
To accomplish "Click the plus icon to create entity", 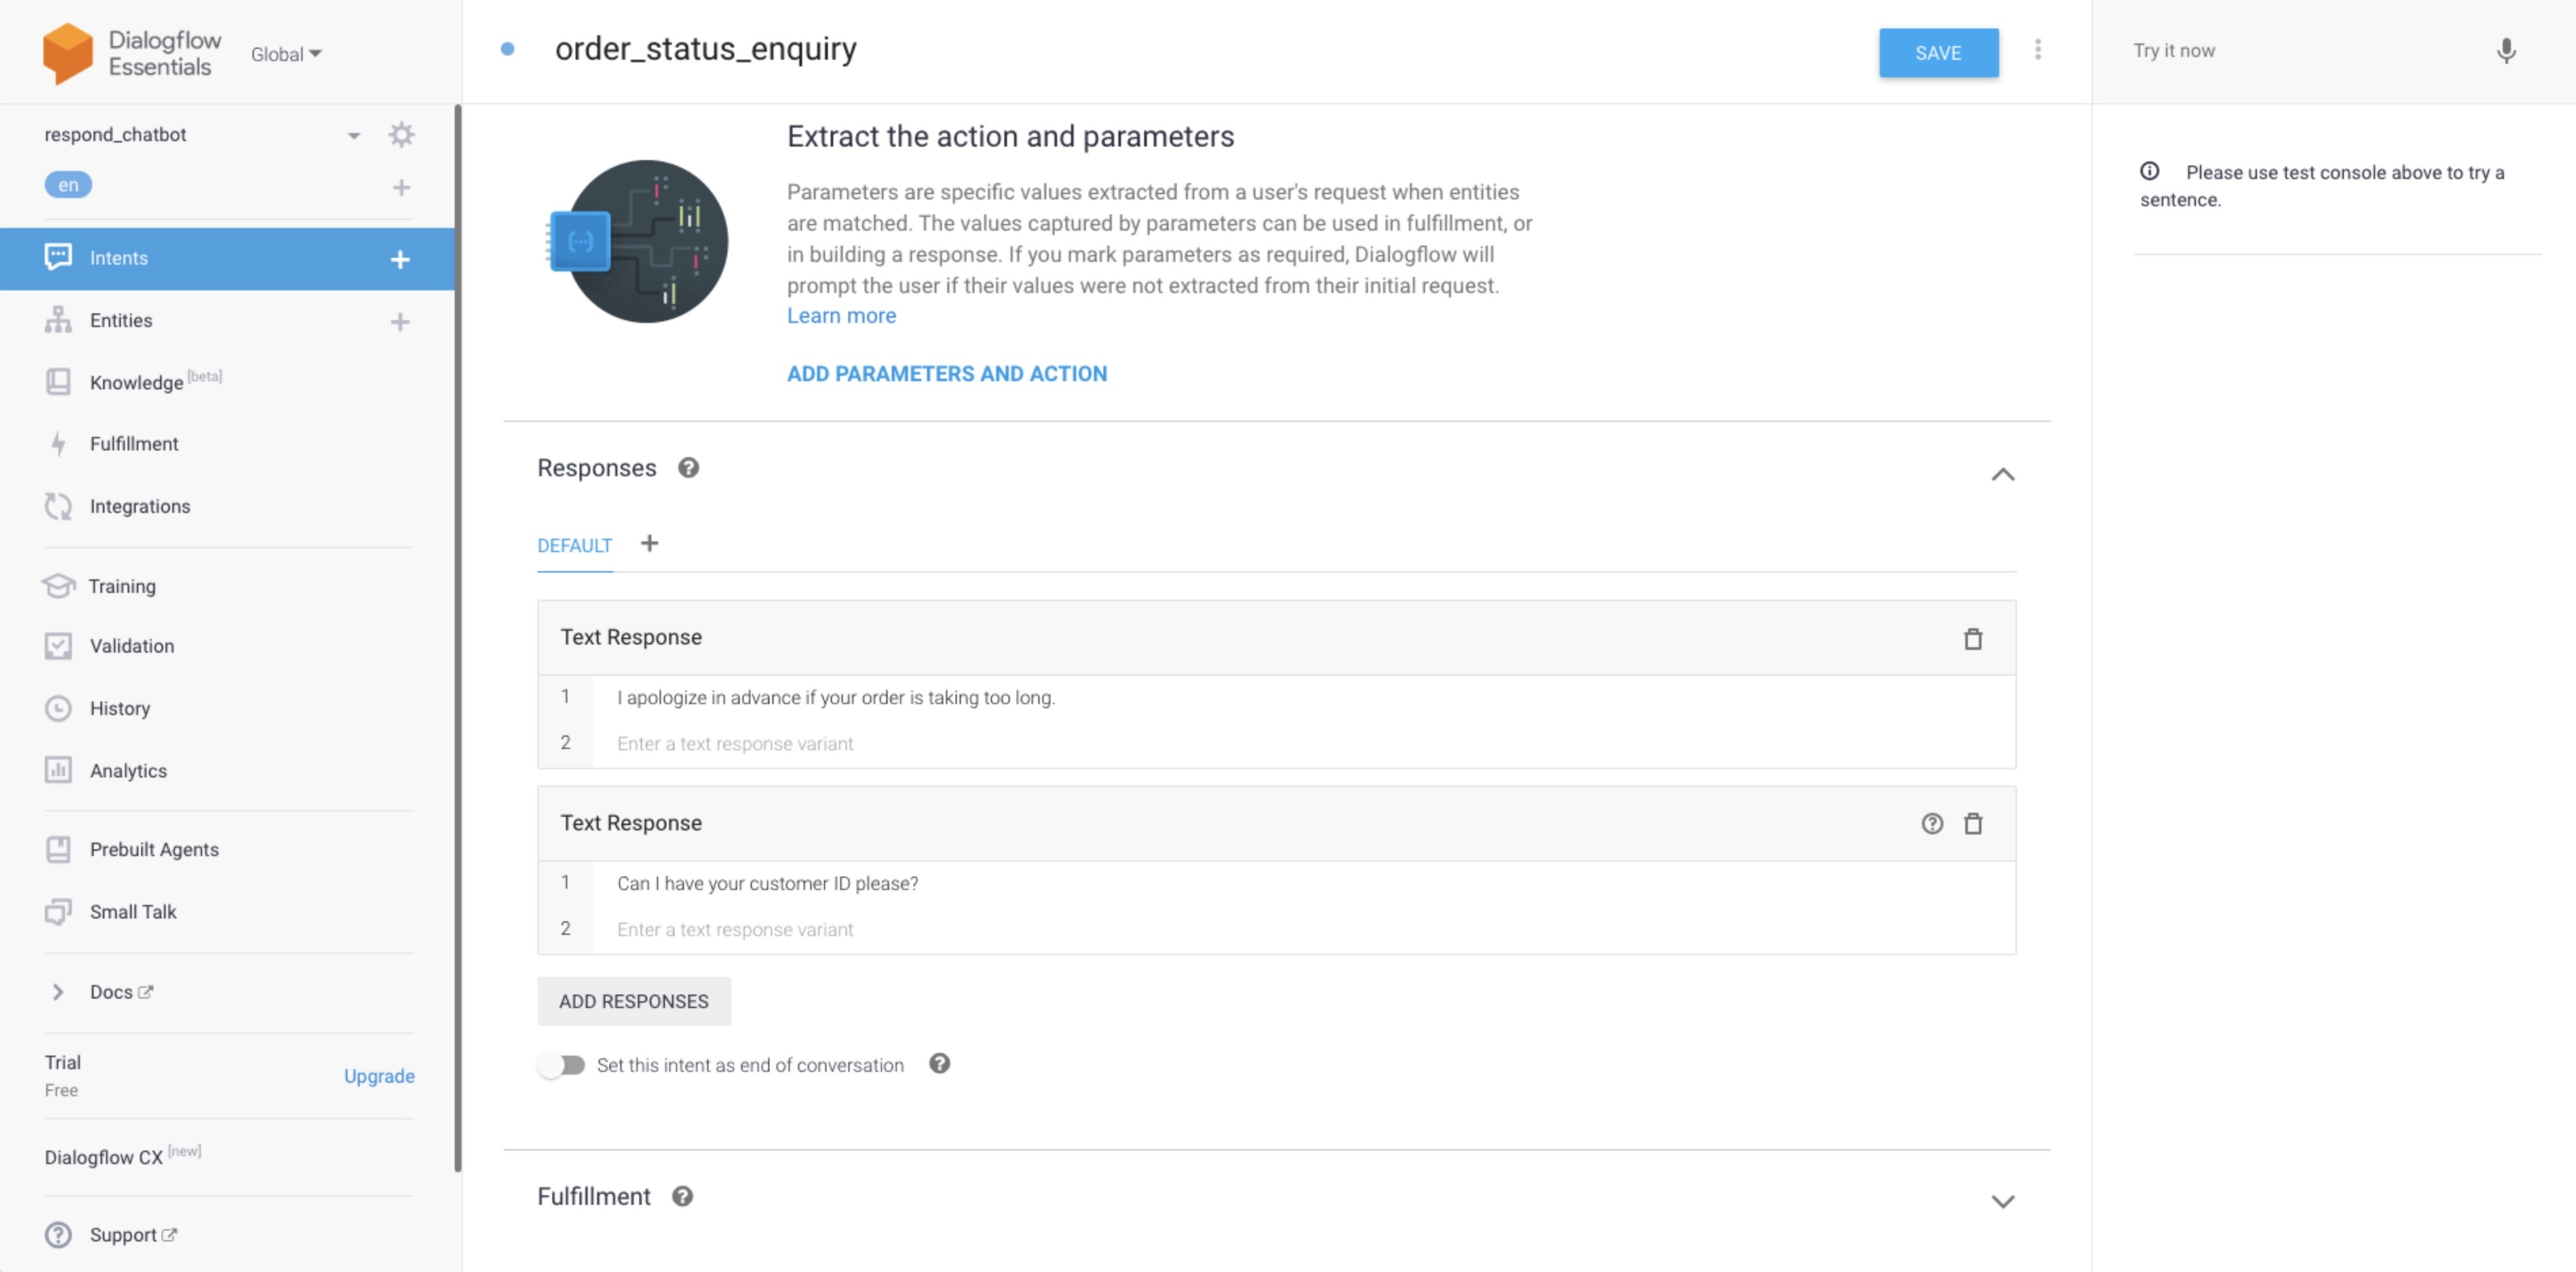I will (400, 322).
